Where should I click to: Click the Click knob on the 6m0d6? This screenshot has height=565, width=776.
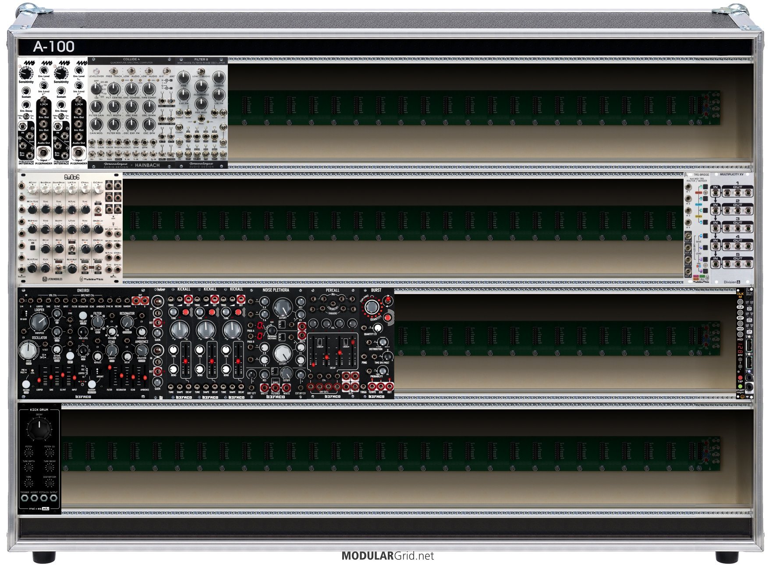pyautogui.click(x=46, y=267)
